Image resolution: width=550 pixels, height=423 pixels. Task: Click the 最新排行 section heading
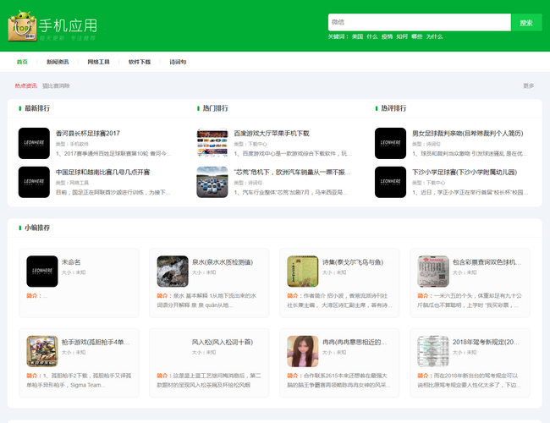37,108
